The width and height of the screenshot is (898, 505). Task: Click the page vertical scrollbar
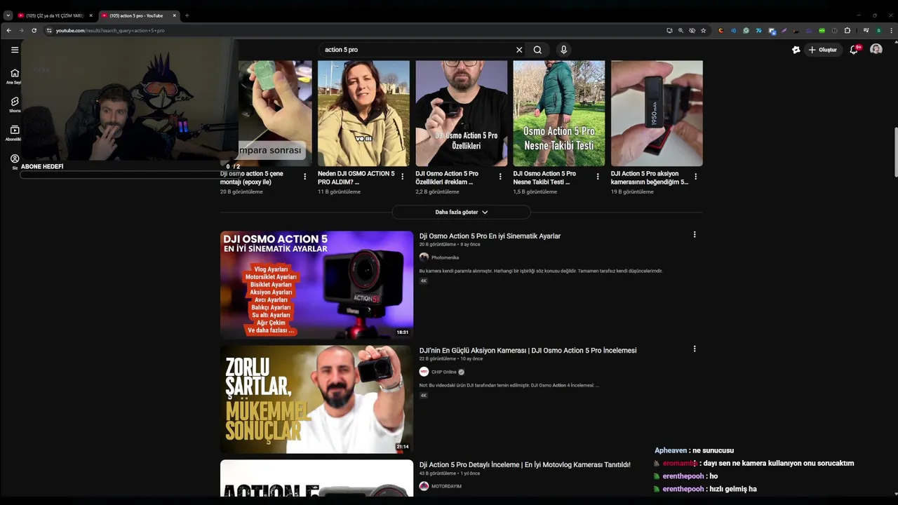[x=895, y=152]
